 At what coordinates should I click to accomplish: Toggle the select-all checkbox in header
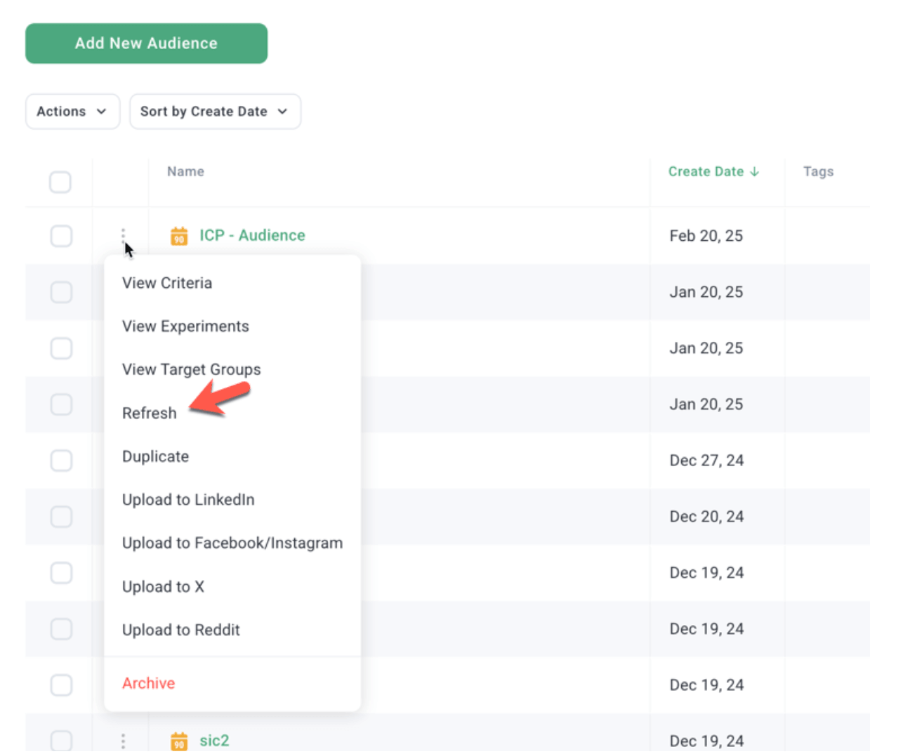[60, 182]
